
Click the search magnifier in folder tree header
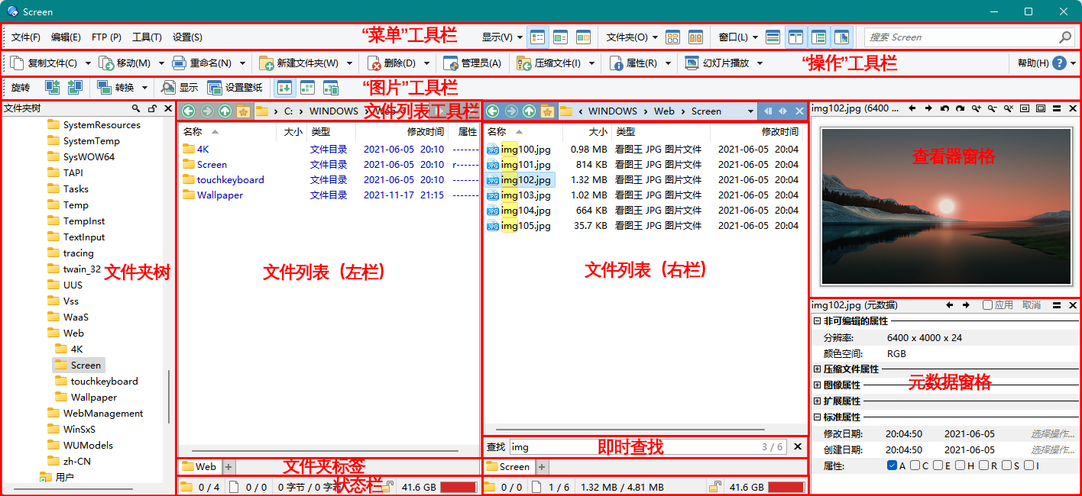point(136,109)
